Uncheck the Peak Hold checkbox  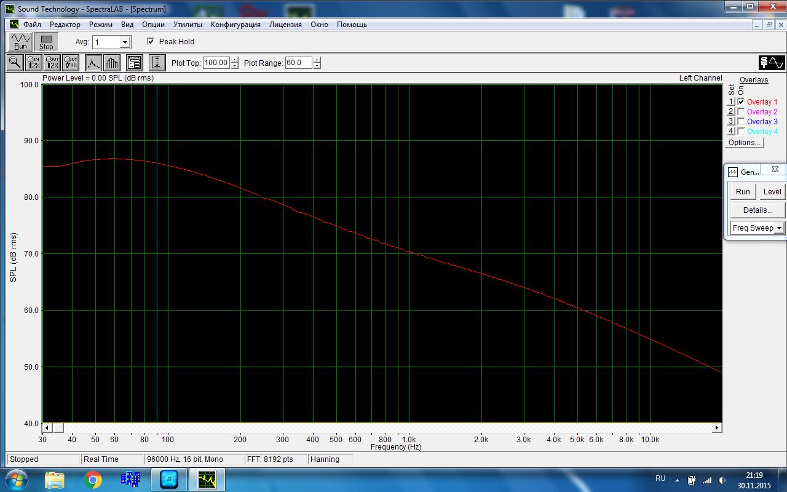click(151, 42)
